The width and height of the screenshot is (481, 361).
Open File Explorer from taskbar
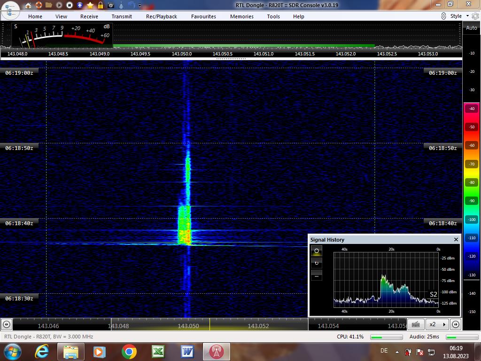[70, 352]
